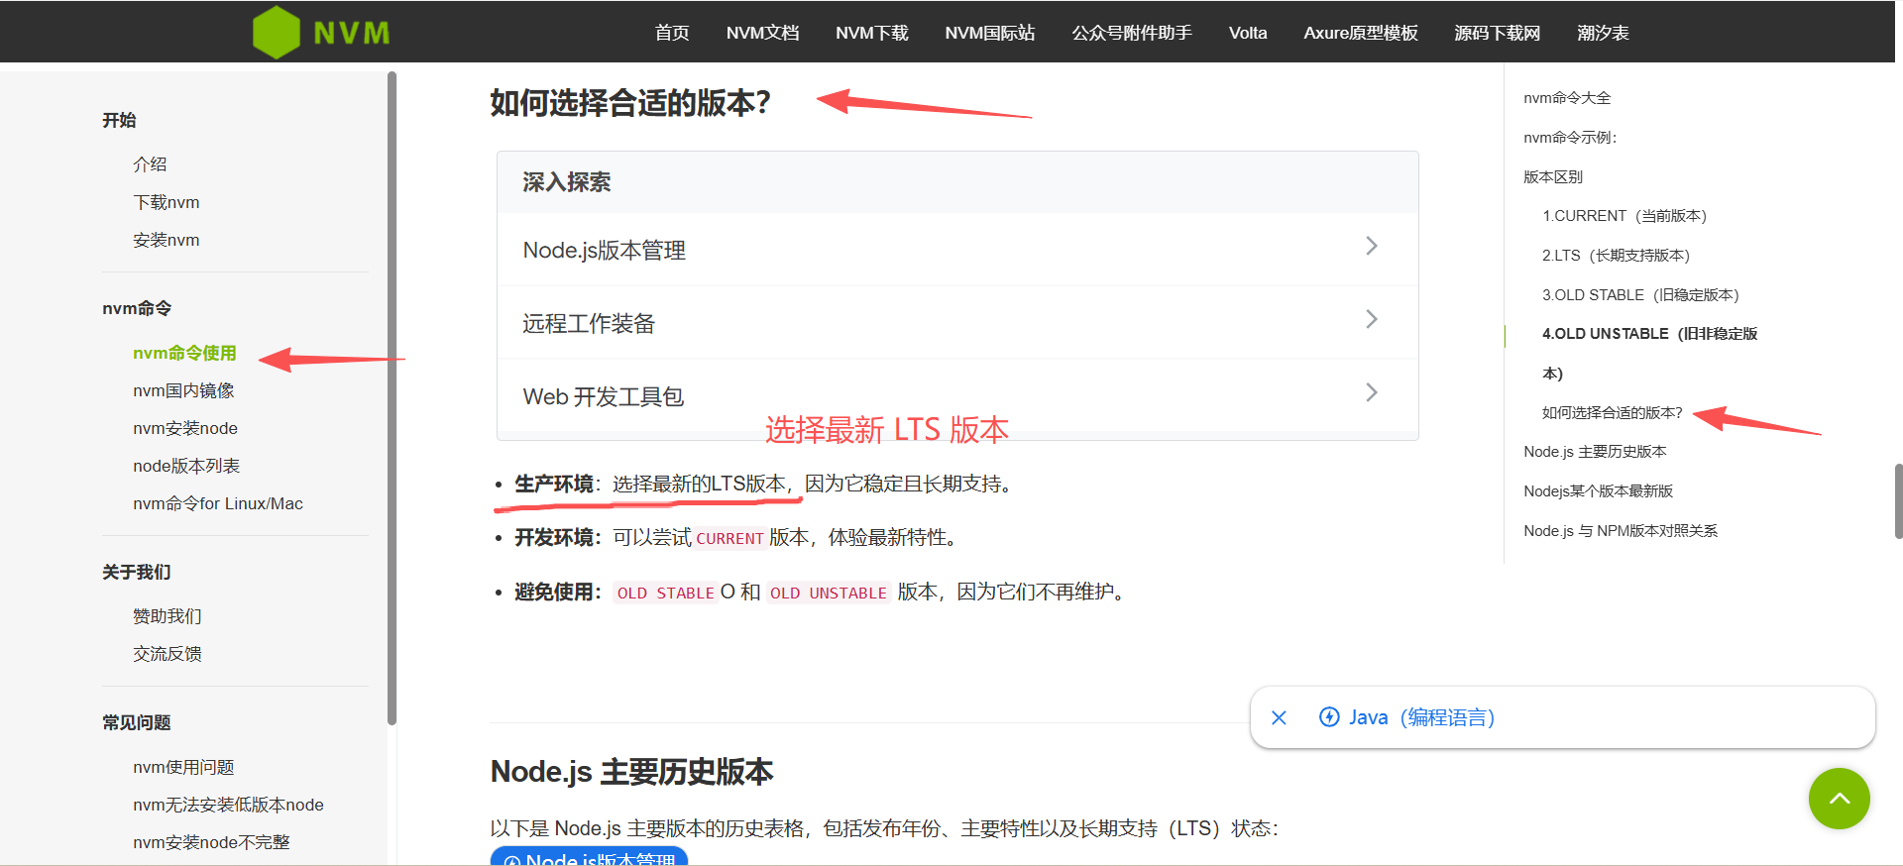1903x866 pixels.
Task: Click the OLD UNSTABLE code tag
Action: pyautogui.click(x=828, y=593)
